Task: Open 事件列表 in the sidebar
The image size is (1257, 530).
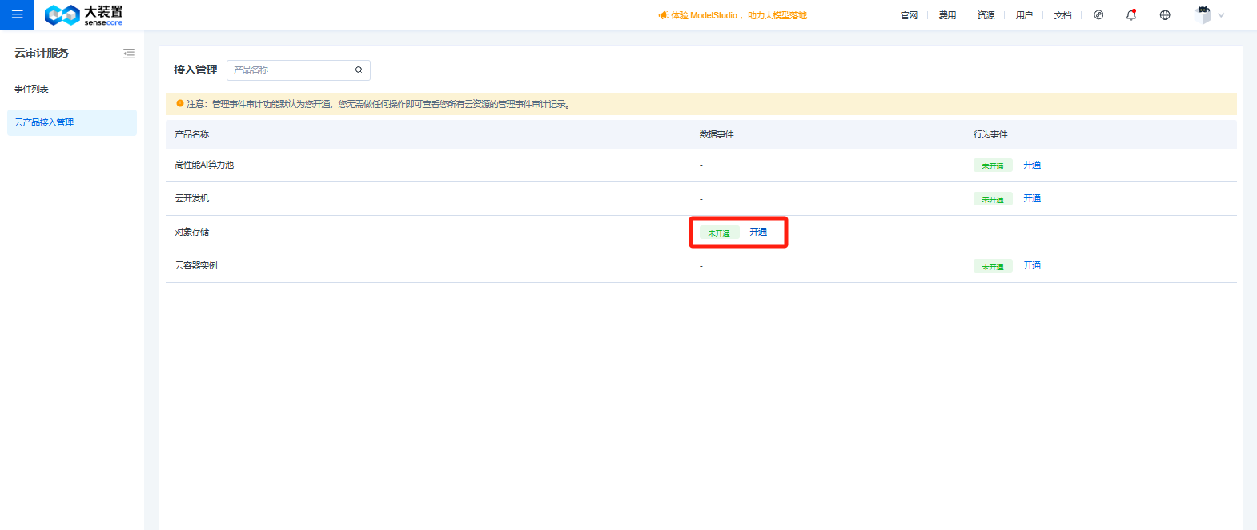Action: coord(32,89)
